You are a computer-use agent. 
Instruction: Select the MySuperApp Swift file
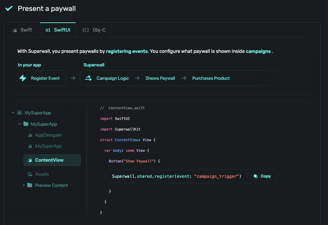click(48, 146)
